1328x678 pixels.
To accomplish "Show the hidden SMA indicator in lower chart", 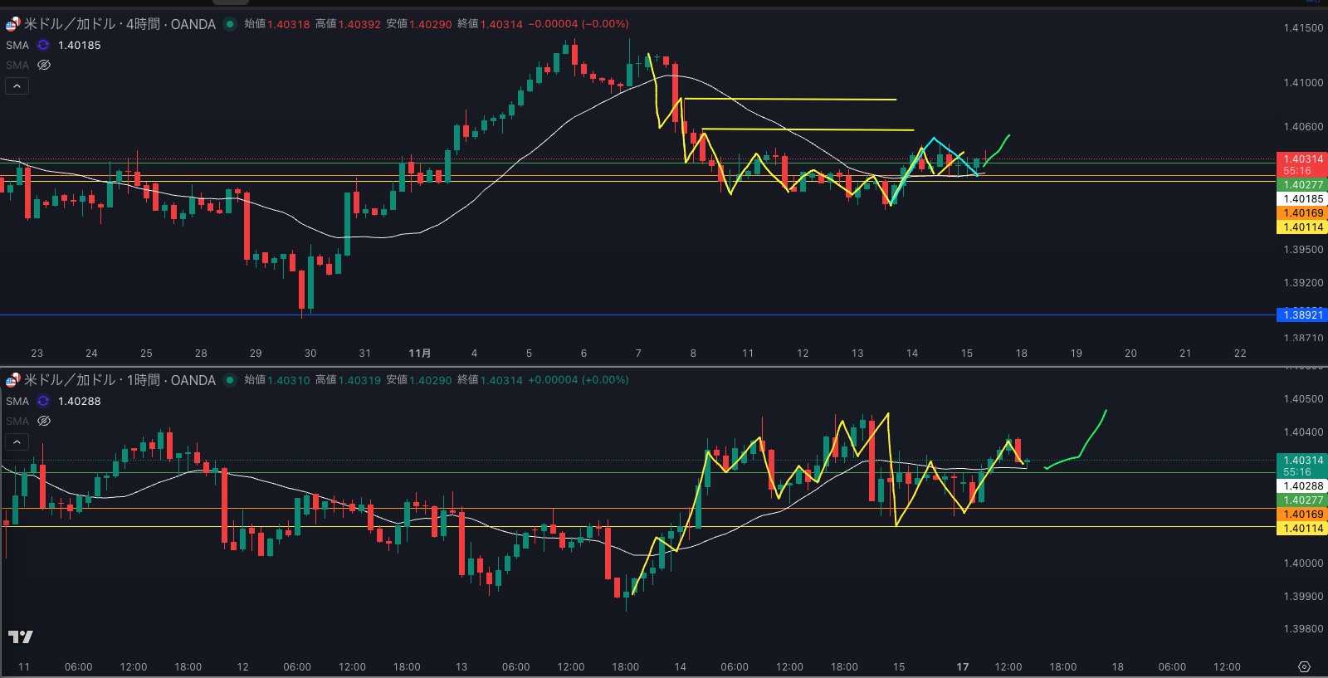I will 44,421.
